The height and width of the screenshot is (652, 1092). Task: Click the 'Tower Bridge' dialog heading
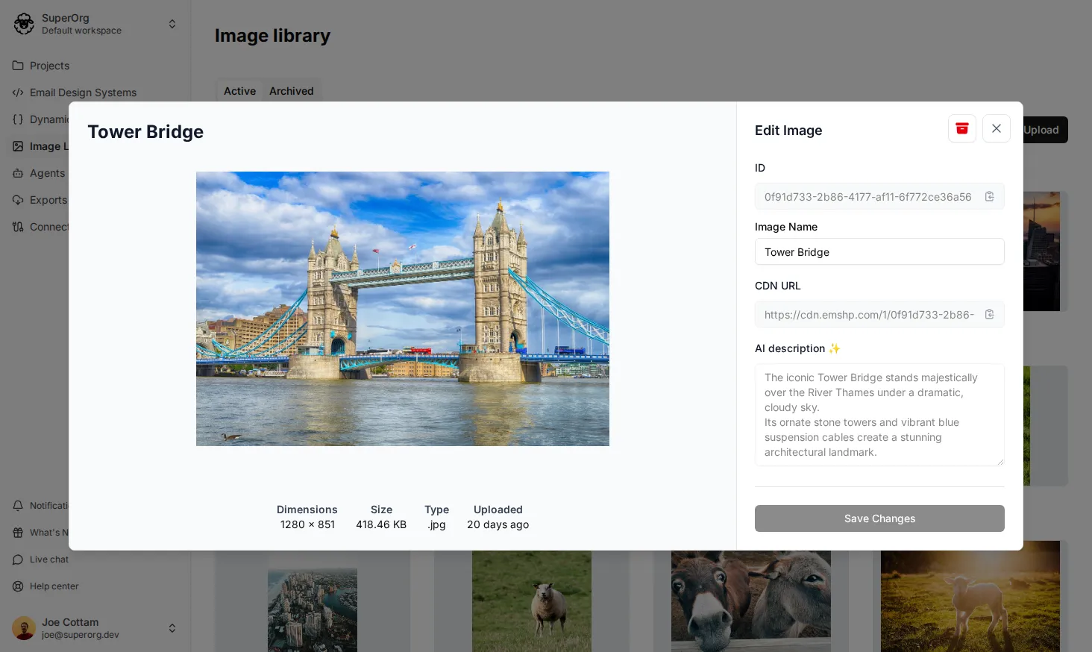click(x=145, y=132)
